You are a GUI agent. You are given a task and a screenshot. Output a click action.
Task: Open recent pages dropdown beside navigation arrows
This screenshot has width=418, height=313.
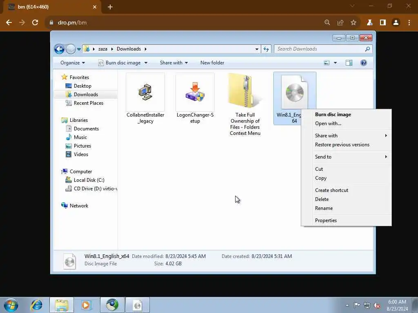pos(79,49)
